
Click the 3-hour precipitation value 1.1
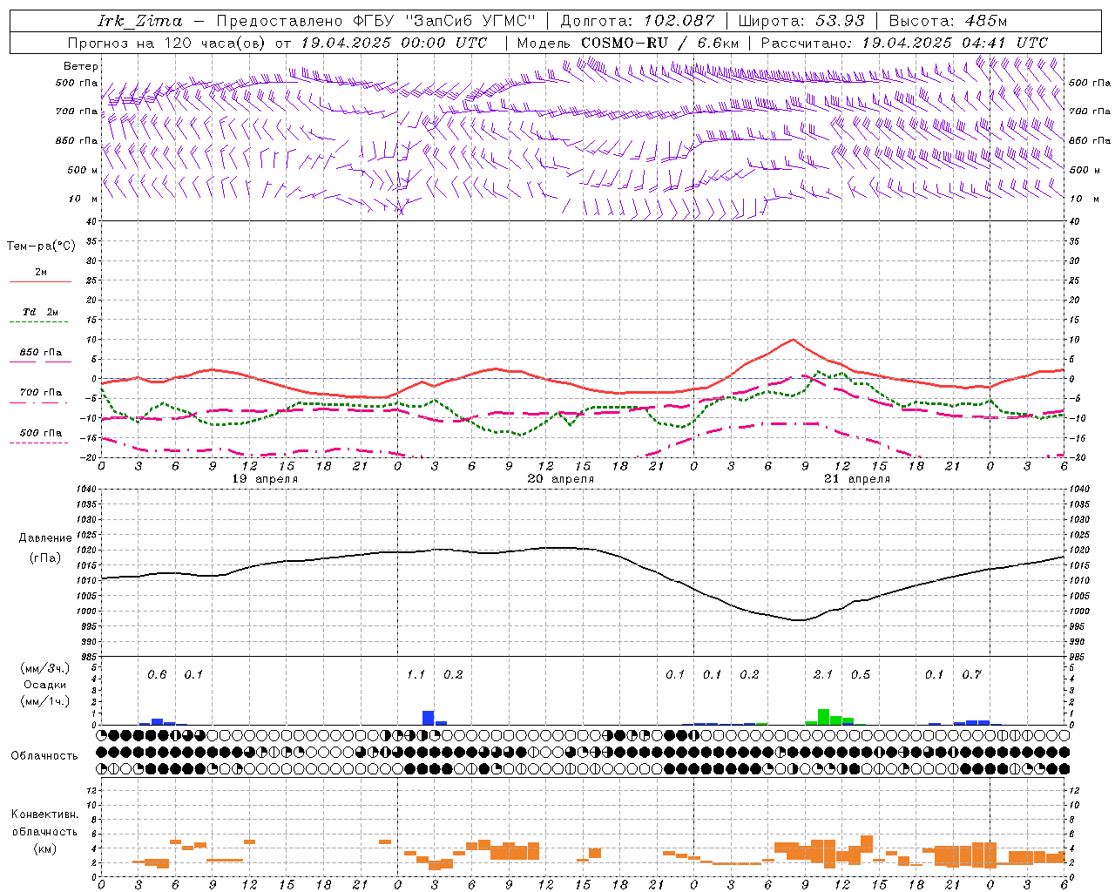(x=416, y=675)
